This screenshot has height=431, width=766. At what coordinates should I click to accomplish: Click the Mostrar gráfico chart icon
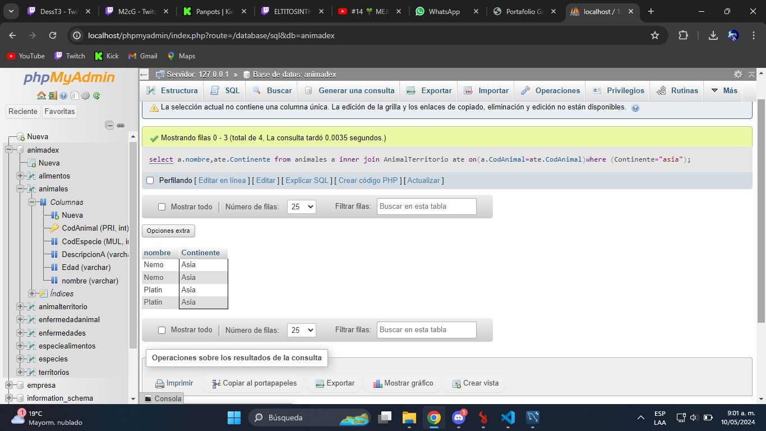pyautogui.click(x=377, y=383)
